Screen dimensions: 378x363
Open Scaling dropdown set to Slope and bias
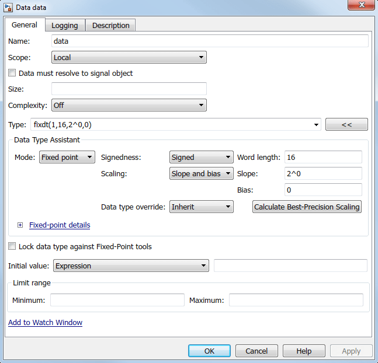pos(202,173)
